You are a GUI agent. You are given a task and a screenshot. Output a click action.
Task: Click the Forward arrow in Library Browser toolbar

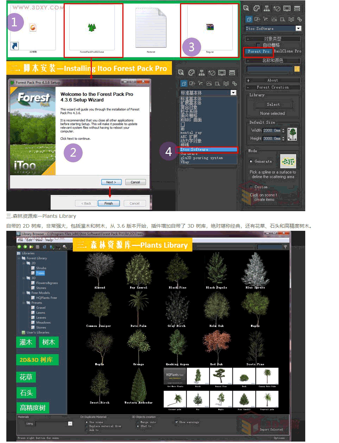pyautogui.click(x=25, y=247)
